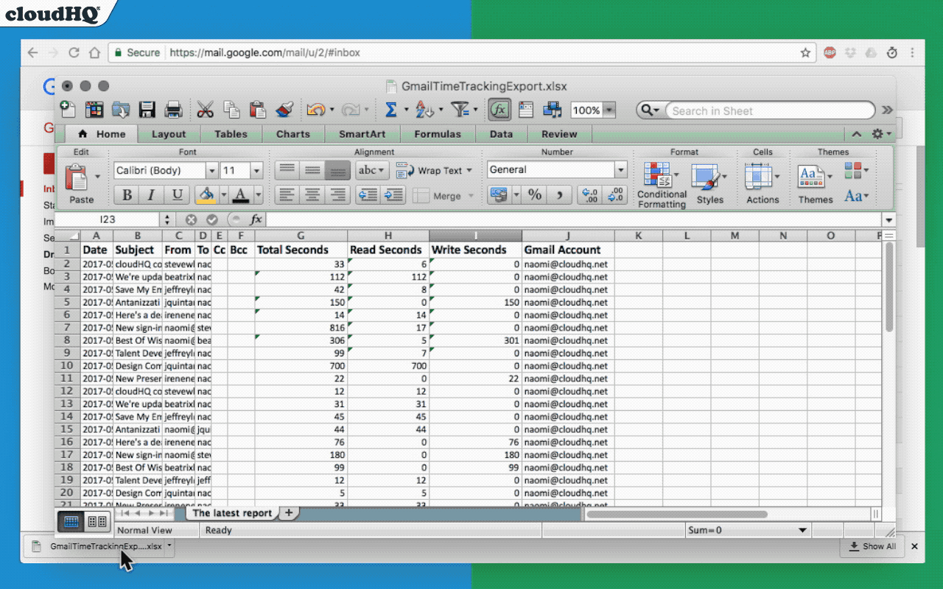Image resolution: width=943 pixels, height=589 pixels.
Task: Click the Save floppy disk icon
Action: [x=147, y=110]
